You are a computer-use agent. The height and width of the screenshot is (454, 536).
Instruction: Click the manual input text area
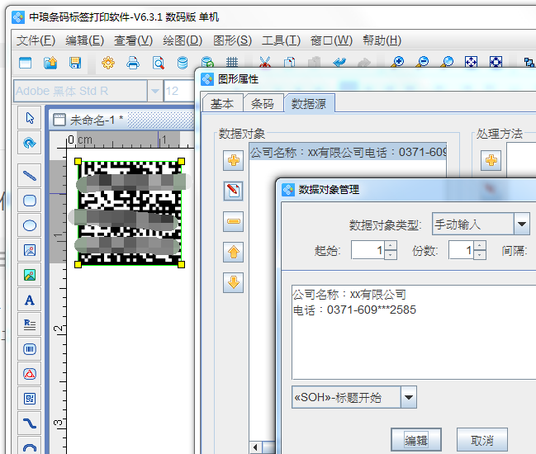414,332
